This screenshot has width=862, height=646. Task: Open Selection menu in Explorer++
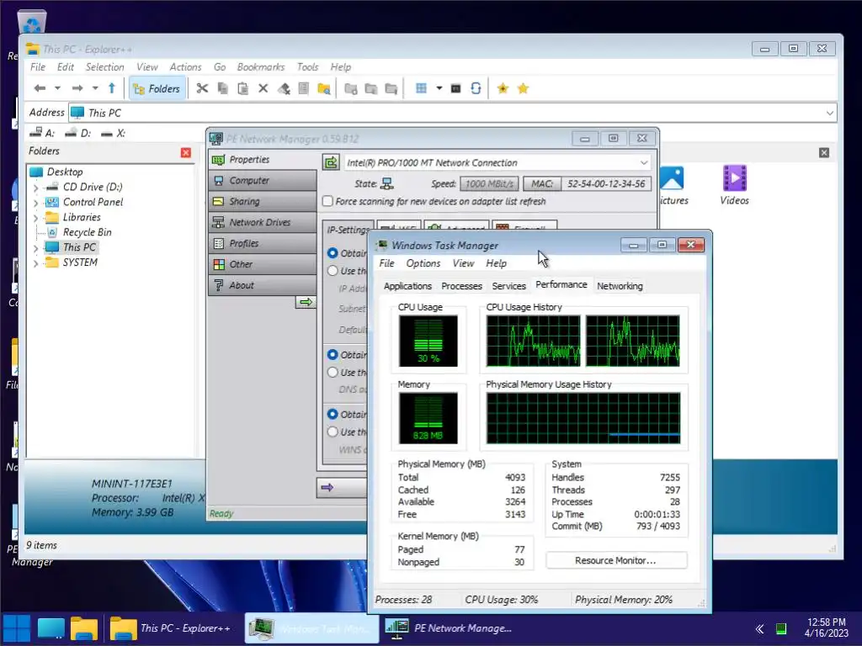pyautogui.click(x=104, y=67)
